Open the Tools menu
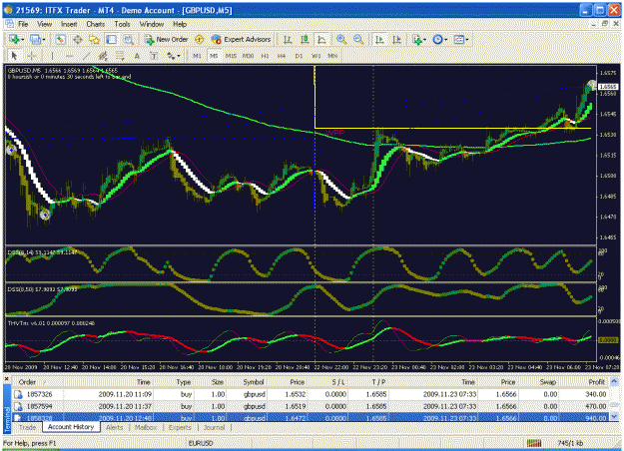This screenshot has height=451, width=624. pos(122,24)
